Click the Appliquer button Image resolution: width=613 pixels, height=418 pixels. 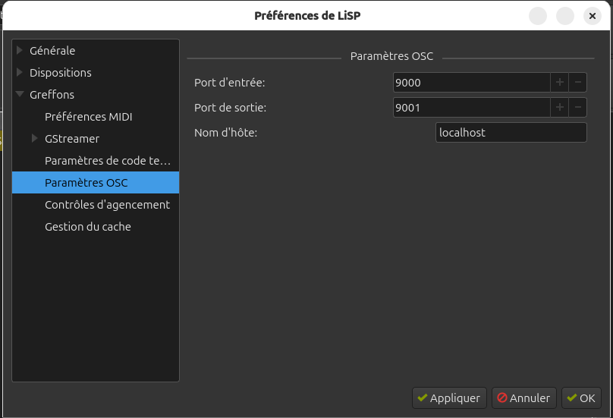tap(448, 398)
